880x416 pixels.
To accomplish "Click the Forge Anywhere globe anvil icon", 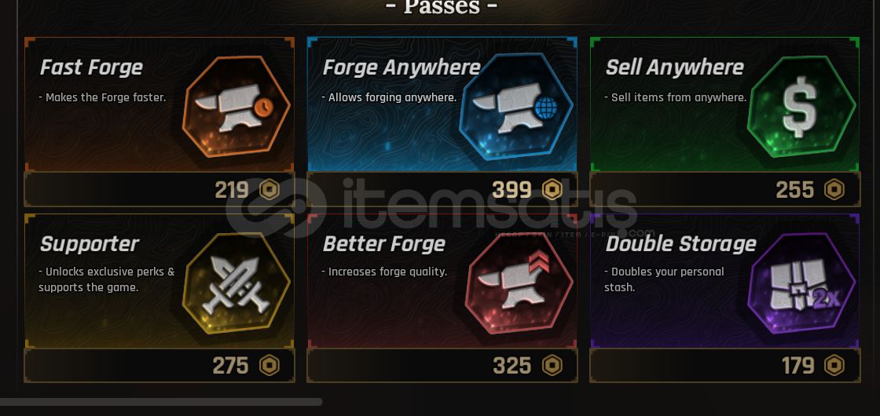I will coord(516,106).
